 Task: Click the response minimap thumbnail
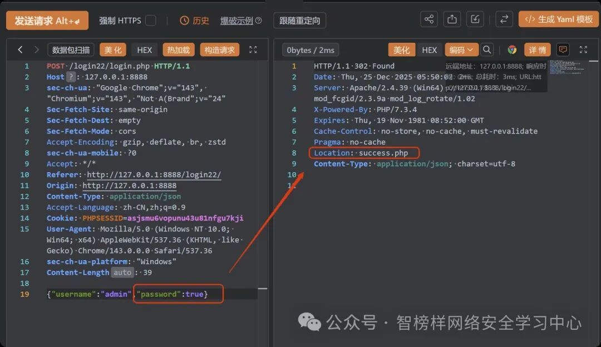click(566, 67)
